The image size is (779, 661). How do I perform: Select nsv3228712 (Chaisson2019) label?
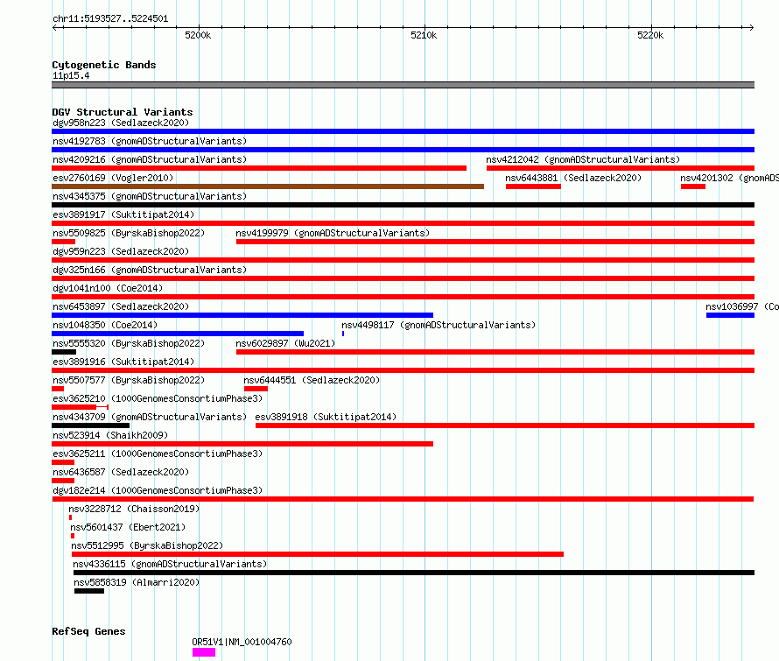pyautogui.click(x=134, y=509)
